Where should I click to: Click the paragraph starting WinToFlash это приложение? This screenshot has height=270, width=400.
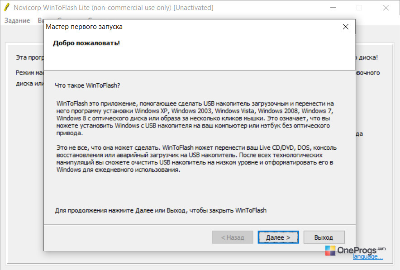click(x=195, y=118)
